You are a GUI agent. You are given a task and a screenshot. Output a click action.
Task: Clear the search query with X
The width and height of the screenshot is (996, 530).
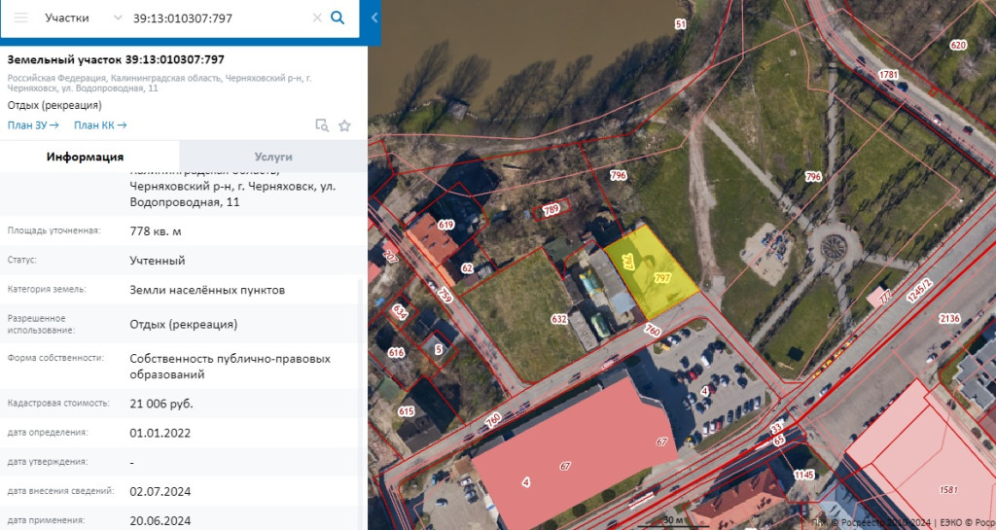tap(317, 18)
